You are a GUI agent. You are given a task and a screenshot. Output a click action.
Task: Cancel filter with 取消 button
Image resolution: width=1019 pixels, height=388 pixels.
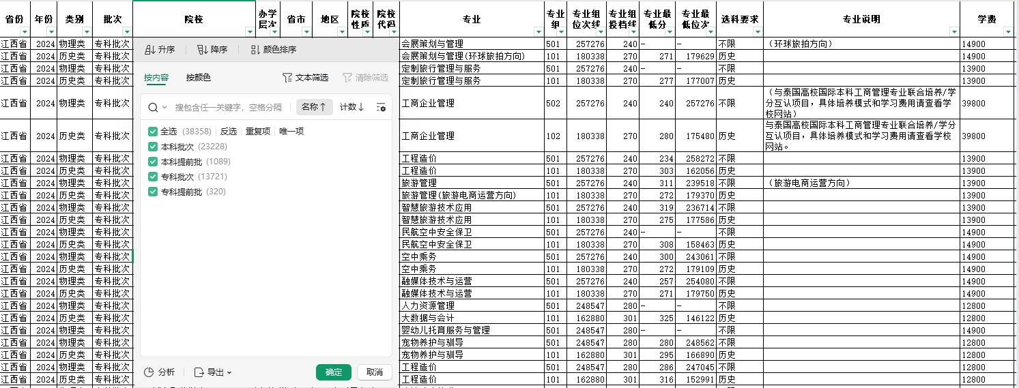point(375,372)
